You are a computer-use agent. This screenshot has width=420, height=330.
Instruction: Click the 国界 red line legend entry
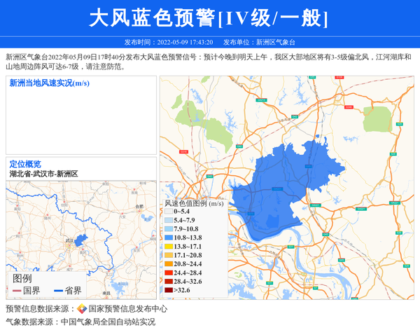pyautogui.click(x=27, y=290)
